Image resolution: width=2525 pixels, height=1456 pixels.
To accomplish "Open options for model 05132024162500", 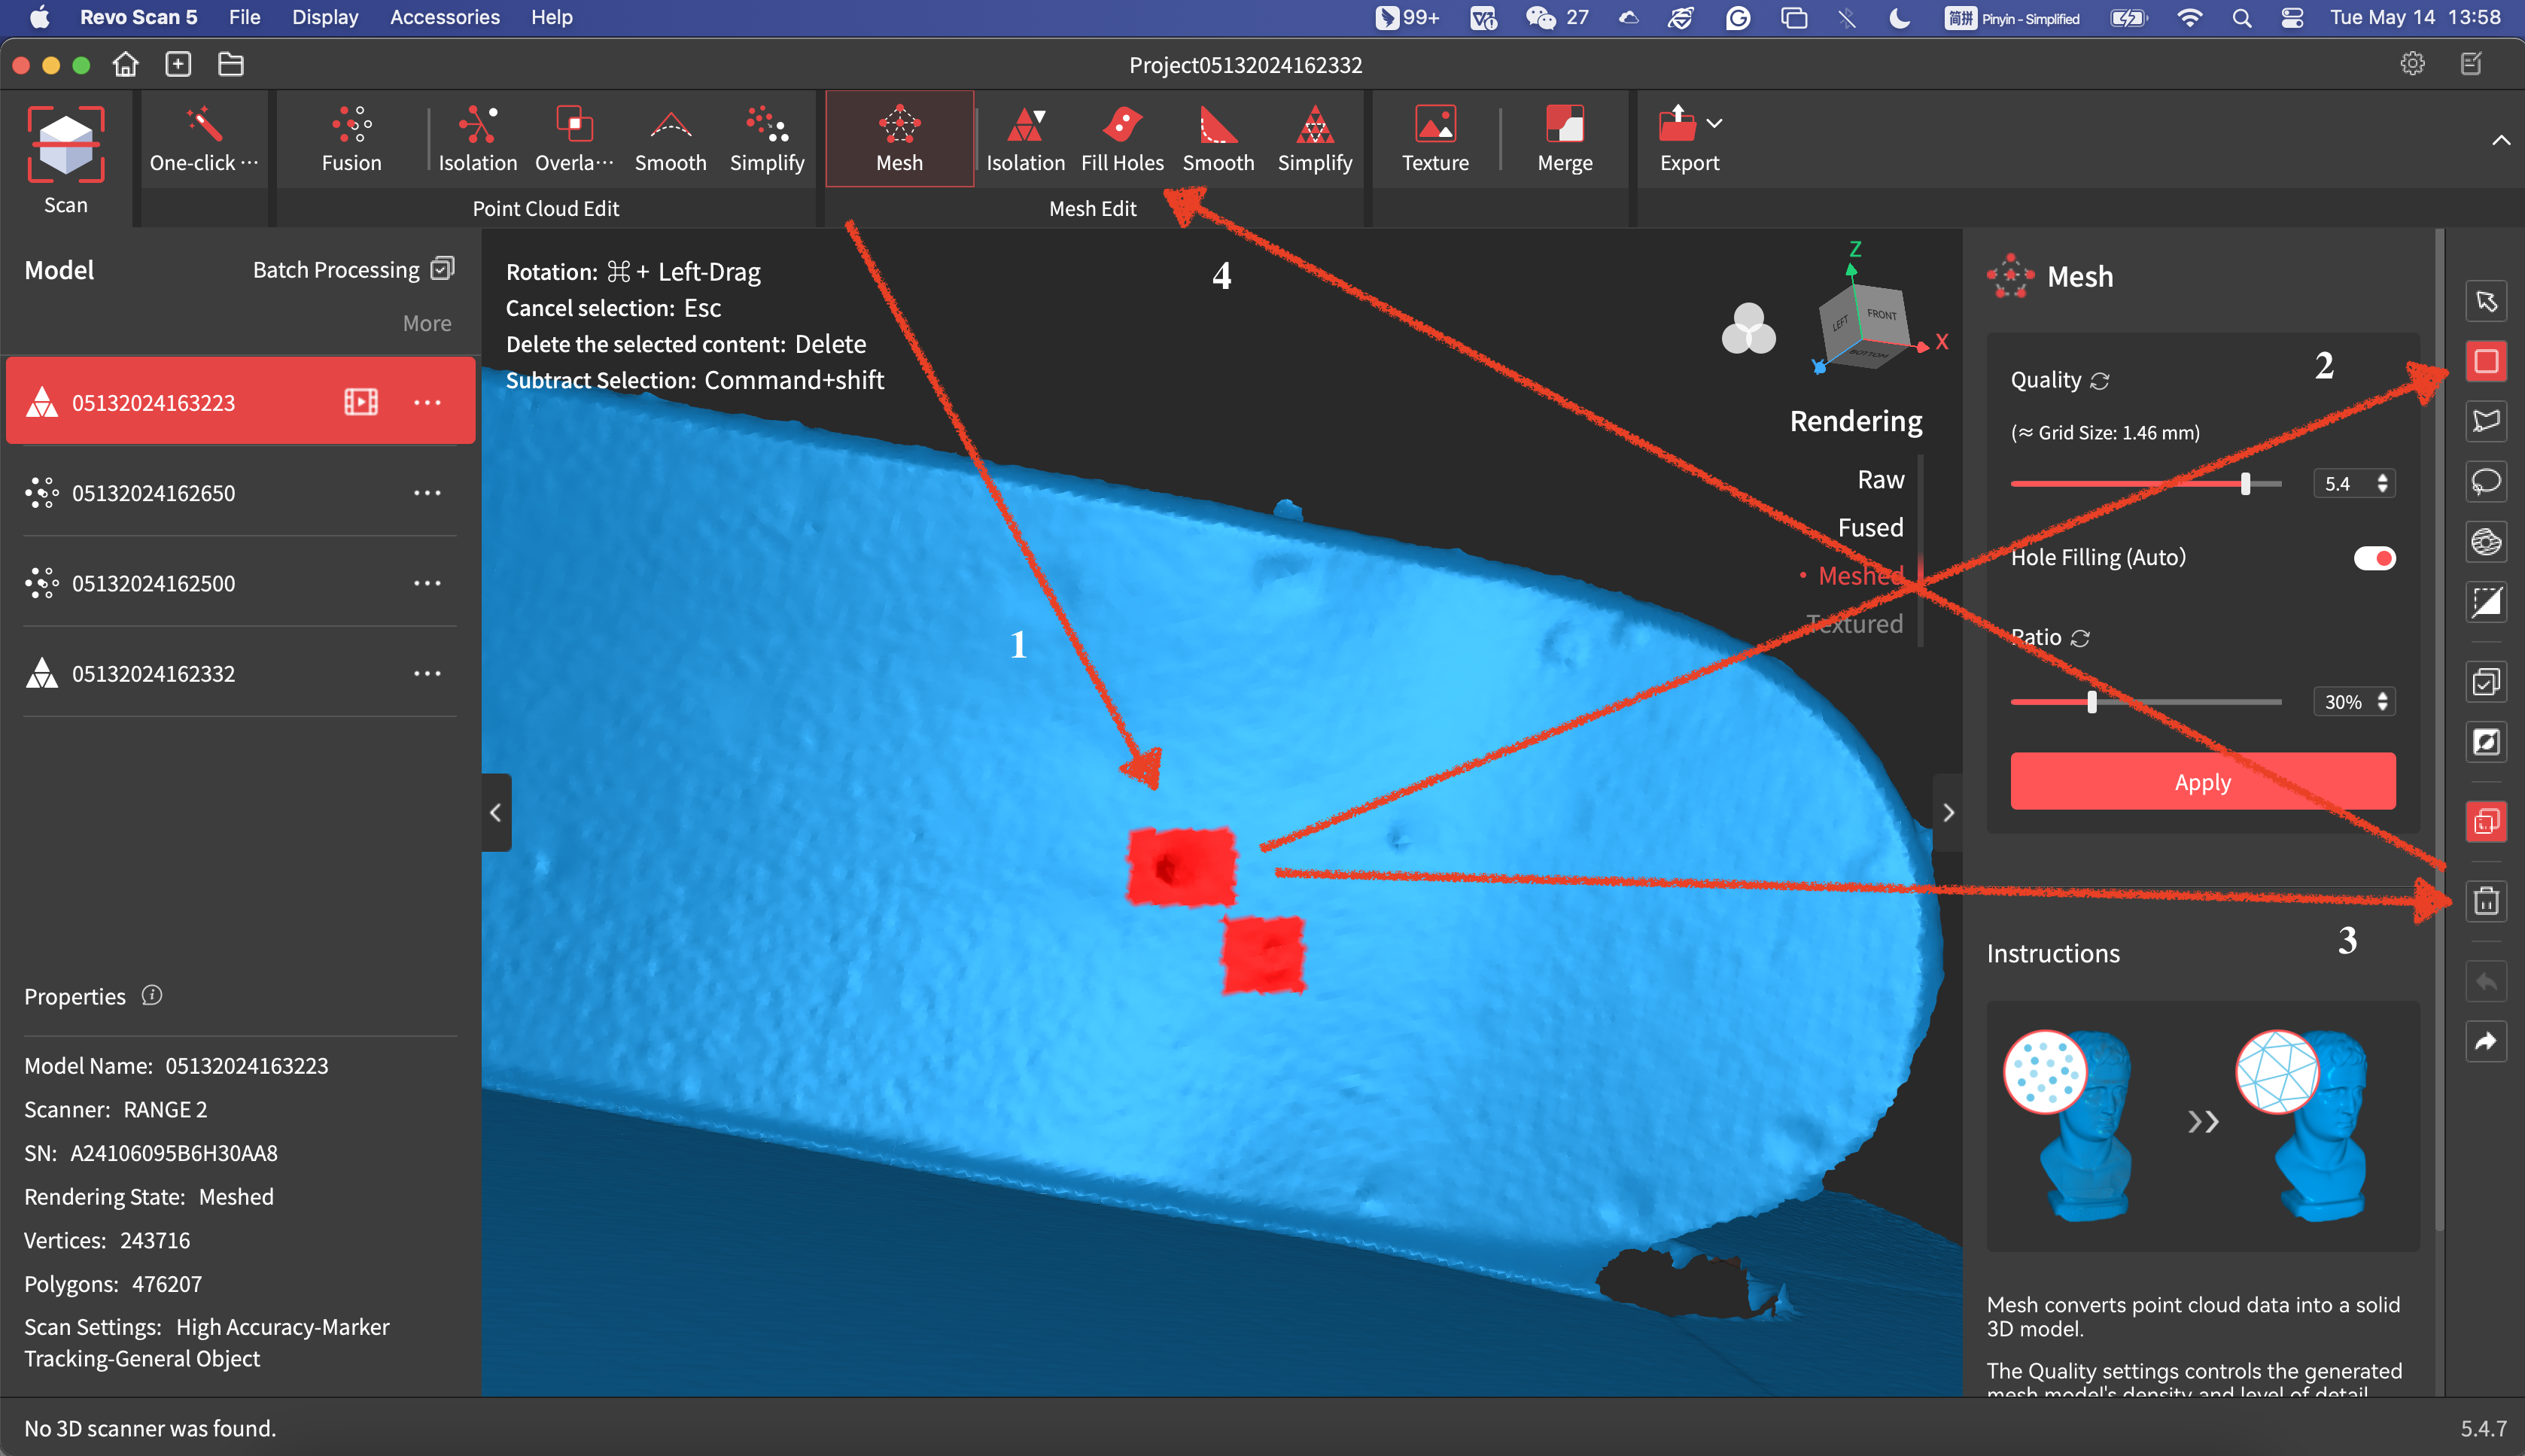I will click(427, 583).
